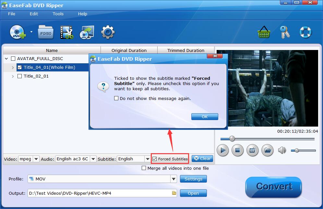Viewport: 323px width, 209px height.
Task: Click the green shopping basket icon
Action: point(264,32)
